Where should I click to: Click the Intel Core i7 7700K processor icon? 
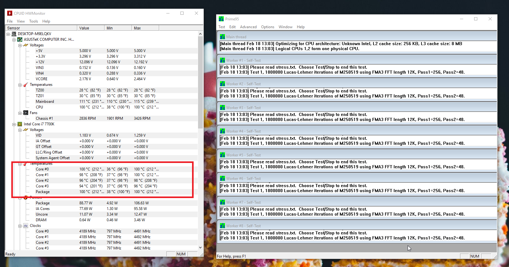click(x=20, y=124)
